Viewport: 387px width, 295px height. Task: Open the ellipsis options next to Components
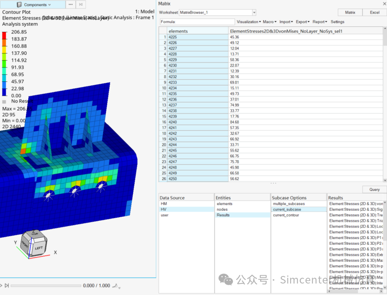(x=70, y=4)
